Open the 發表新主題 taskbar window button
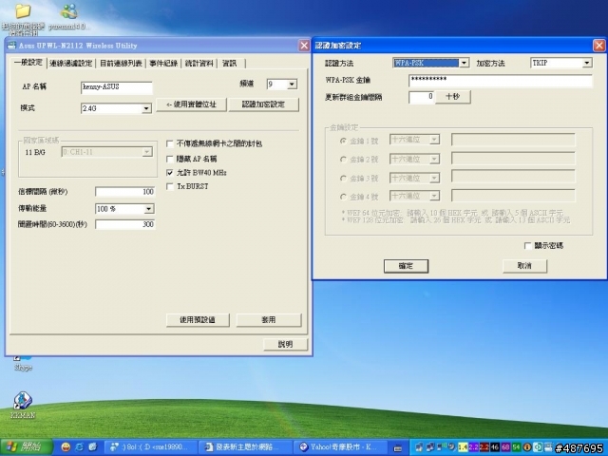 tap(245, 447)
